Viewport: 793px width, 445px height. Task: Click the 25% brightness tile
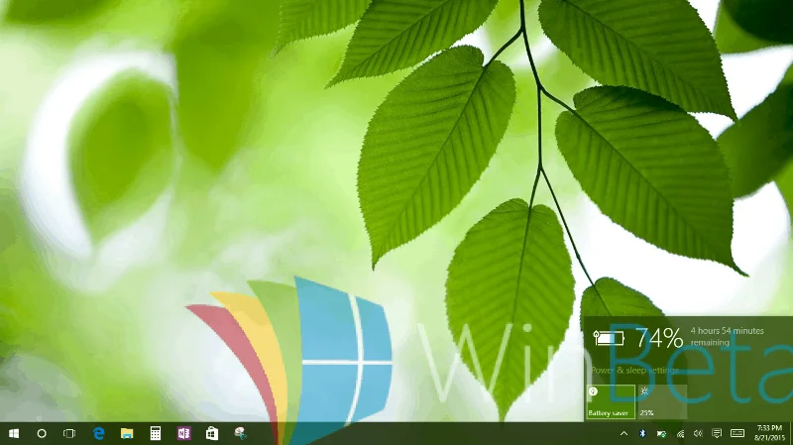662,401
